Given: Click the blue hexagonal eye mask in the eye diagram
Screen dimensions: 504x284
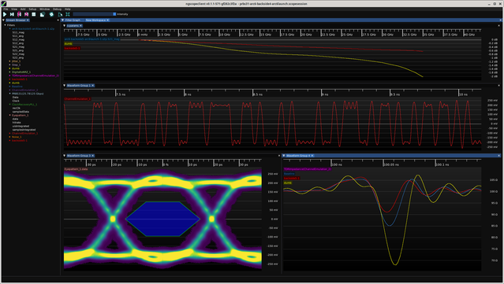Looking at the screenshot, I should tap(162, 219).
